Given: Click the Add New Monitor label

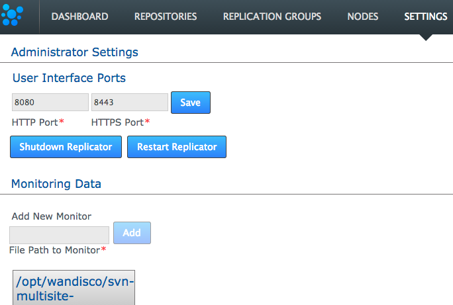Looking at the screenshot, I should (x=52, y=216).
